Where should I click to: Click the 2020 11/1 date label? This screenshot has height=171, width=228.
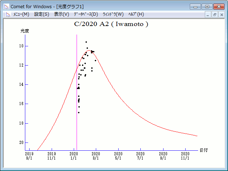coord(185,156)
